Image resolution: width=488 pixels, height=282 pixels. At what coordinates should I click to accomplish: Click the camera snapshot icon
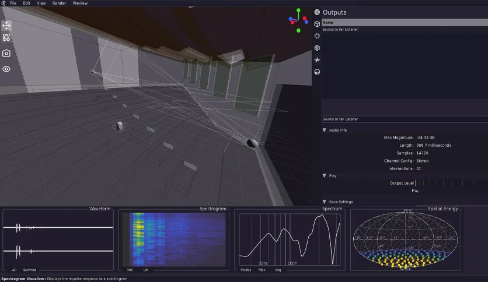6,54
